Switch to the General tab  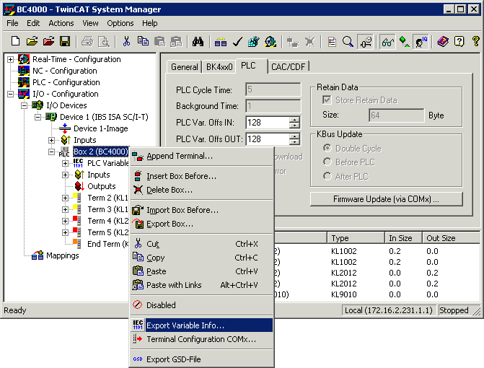[x=184, y=66]
